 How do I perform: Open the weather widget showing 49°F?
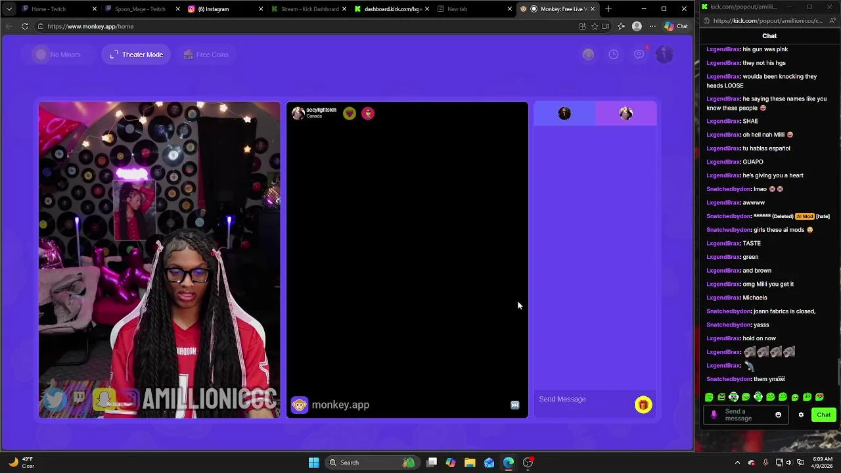[x=21, y=462]
